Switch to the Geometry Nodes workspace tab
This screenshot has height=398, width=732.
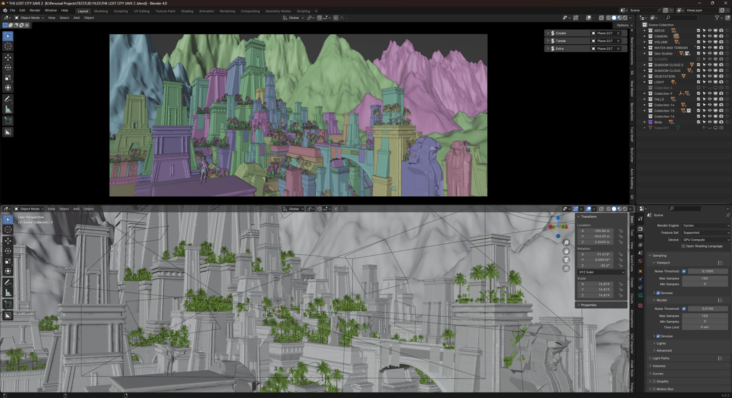278,11
